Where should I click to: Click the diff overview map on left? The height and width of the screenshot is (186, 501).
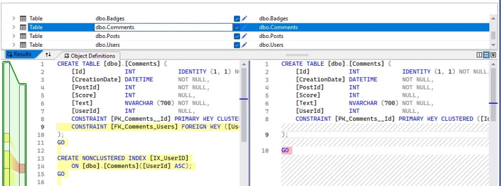[14, 123]
